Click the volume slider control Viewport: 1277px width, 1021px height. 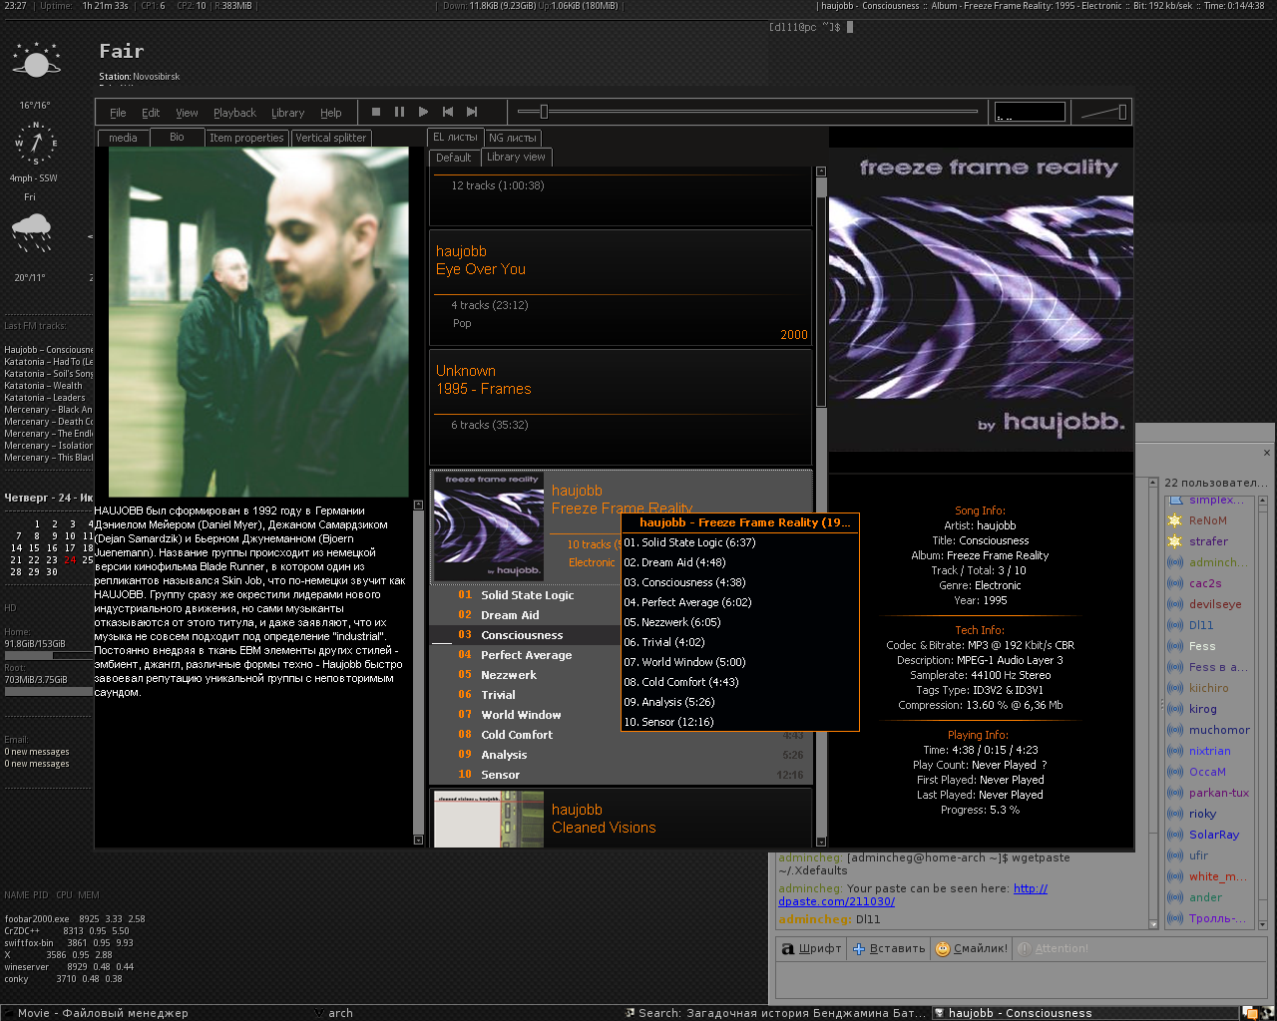(x=1103, y=112)
